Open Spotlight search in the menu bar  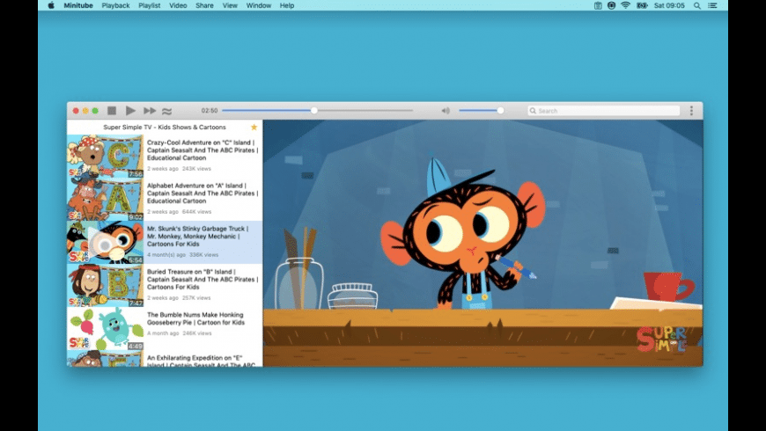697,5
